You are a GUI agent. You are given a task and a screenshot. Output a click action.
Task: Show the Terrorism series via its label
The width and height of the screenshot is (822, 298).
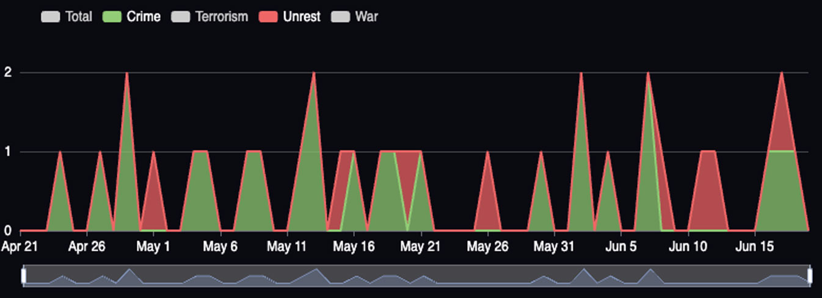tap(222, 17)
